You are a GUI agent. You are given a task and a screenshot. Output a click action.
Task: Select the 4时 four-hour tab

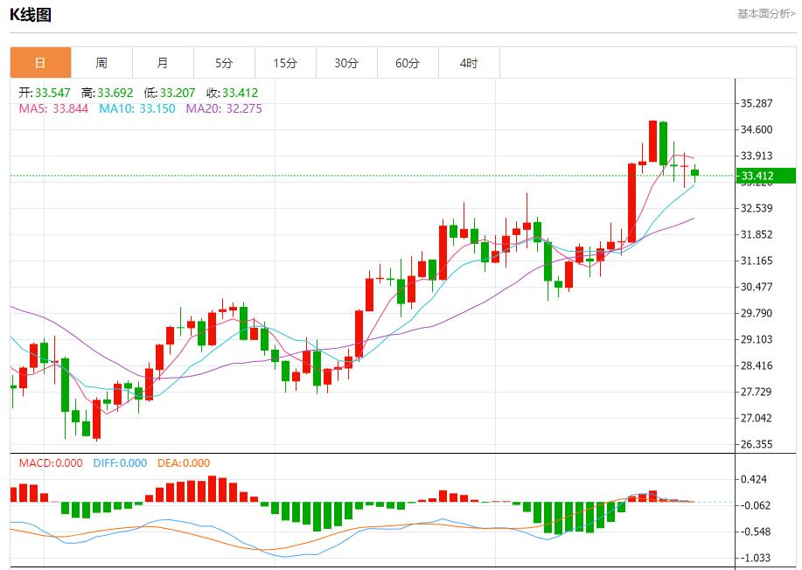click(x=469, y=63)
